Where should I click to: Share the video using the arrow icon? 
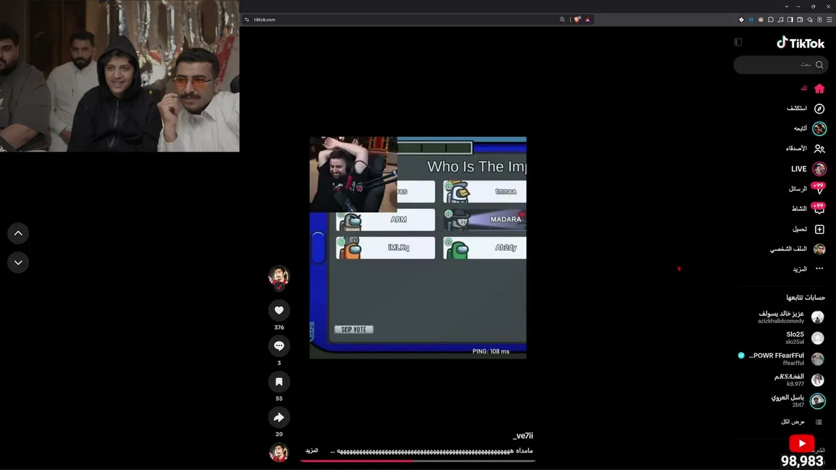click(279, 417)
